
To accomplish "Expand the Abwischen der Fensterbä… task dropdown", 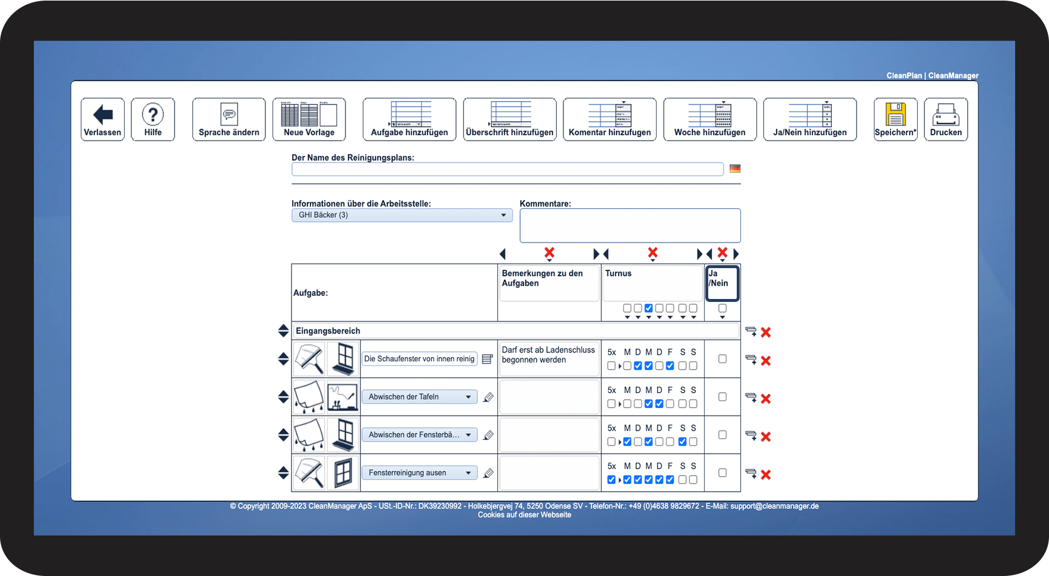I will coord(419,435).
